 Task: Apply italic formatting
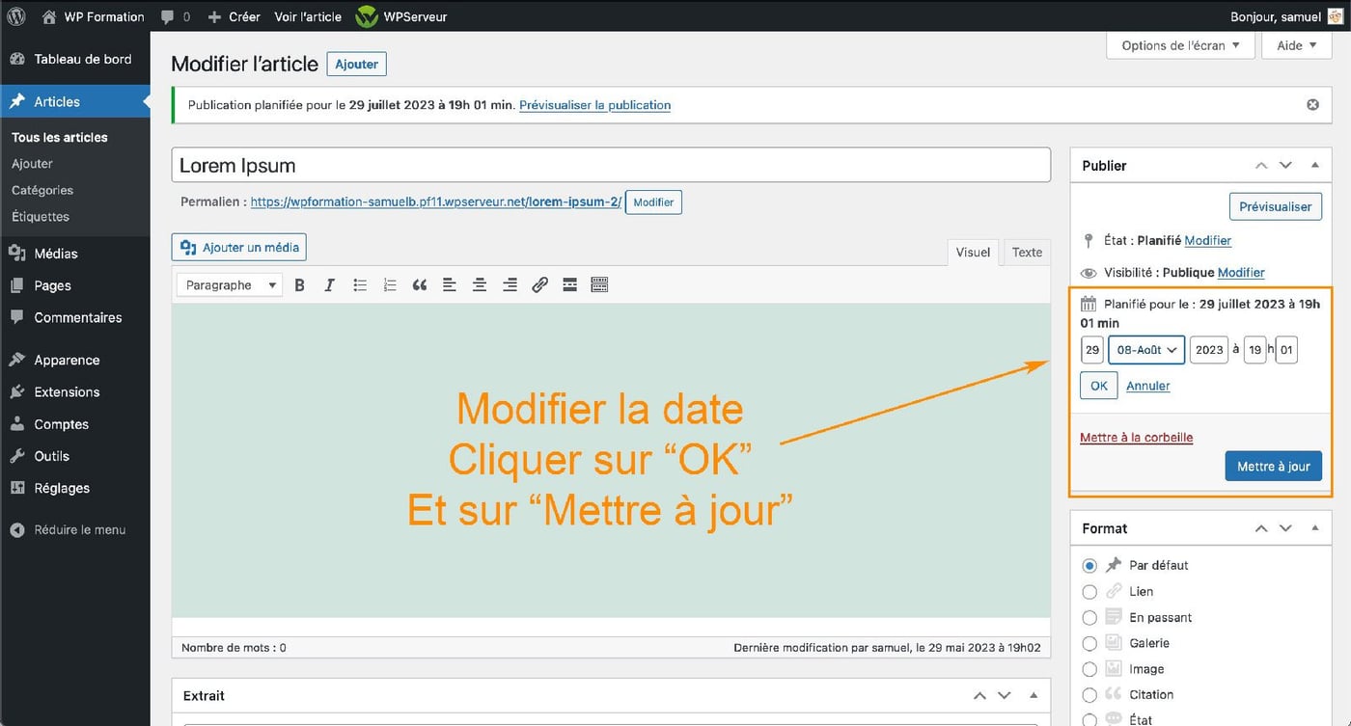point(329,284)
